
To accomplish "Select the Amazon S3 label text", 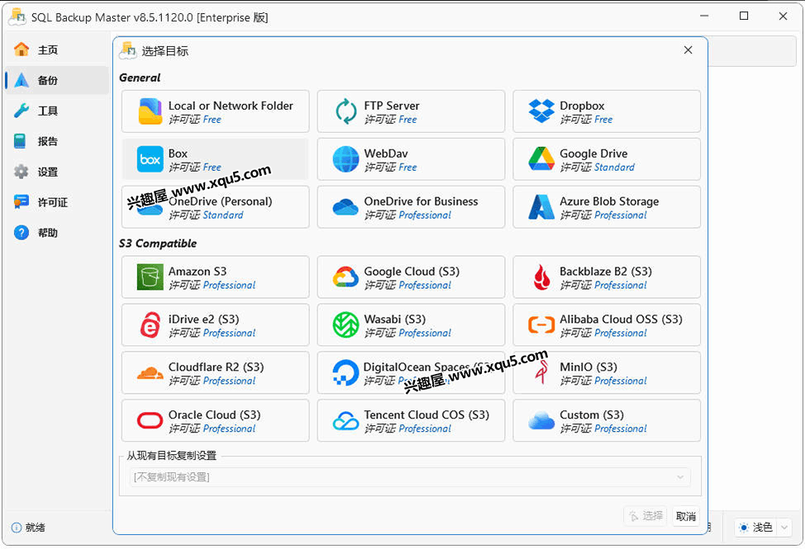I will click(198, 272).
